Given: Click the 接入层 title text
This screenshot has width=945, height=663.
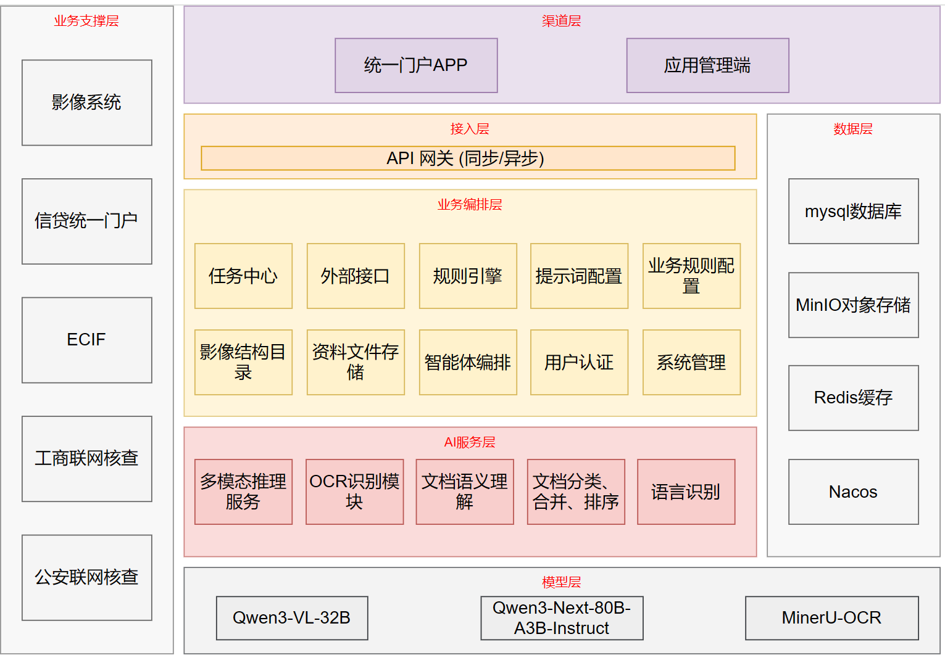Looking at the screenshot, I should (470, 129).
